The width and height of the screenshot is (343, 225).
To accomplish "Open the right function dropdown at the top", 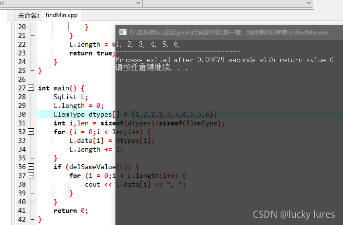I will pyautogui.click(x=309, y=3).
